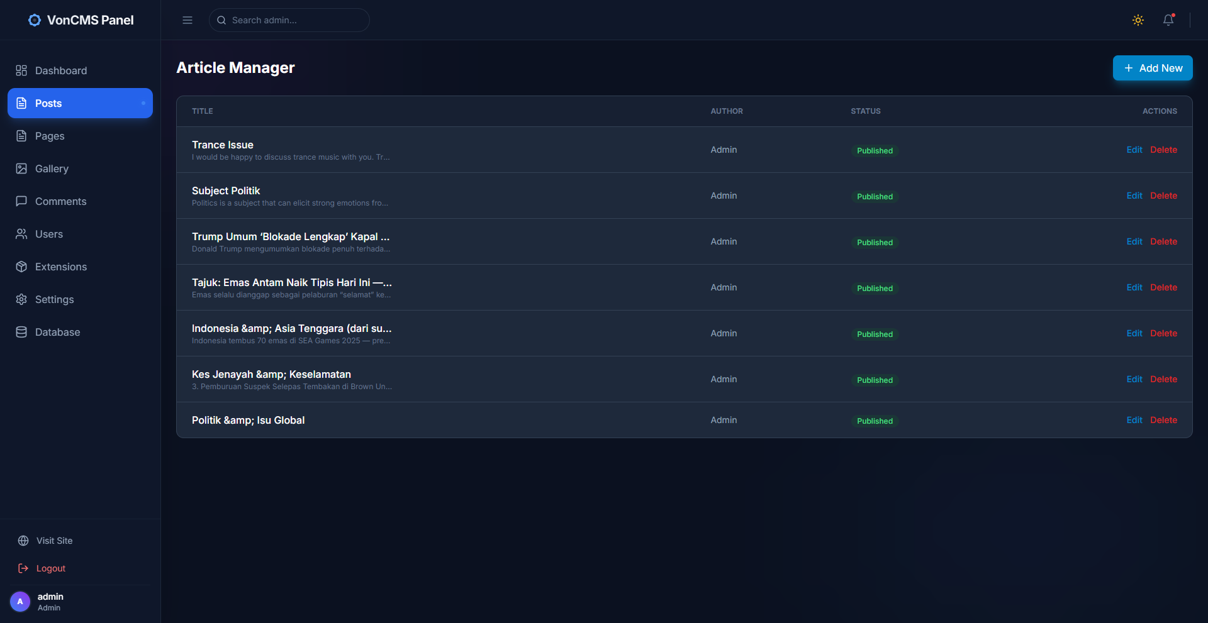Screen dimensions: 1208x623
Task: Open Users via people icon
Action: coord(21,234)
